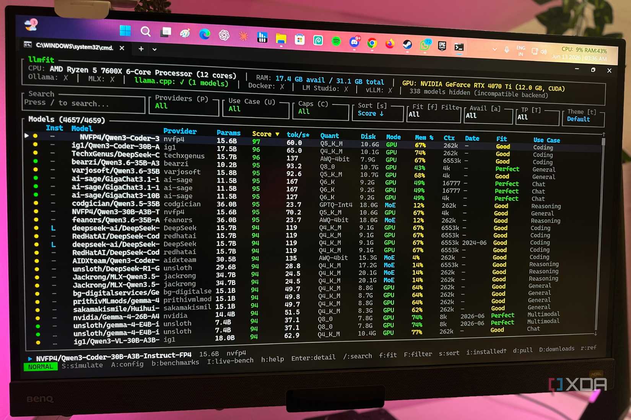Click the cmd icon on the terminal tab
Screen dimensions: 631x420
click(28, 45)
